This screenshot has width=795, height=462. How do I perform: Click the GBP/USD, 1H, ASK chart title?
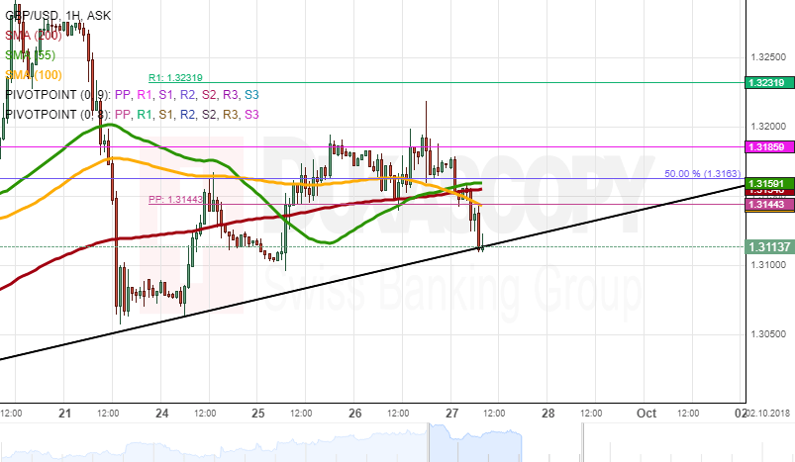(57, 16)
